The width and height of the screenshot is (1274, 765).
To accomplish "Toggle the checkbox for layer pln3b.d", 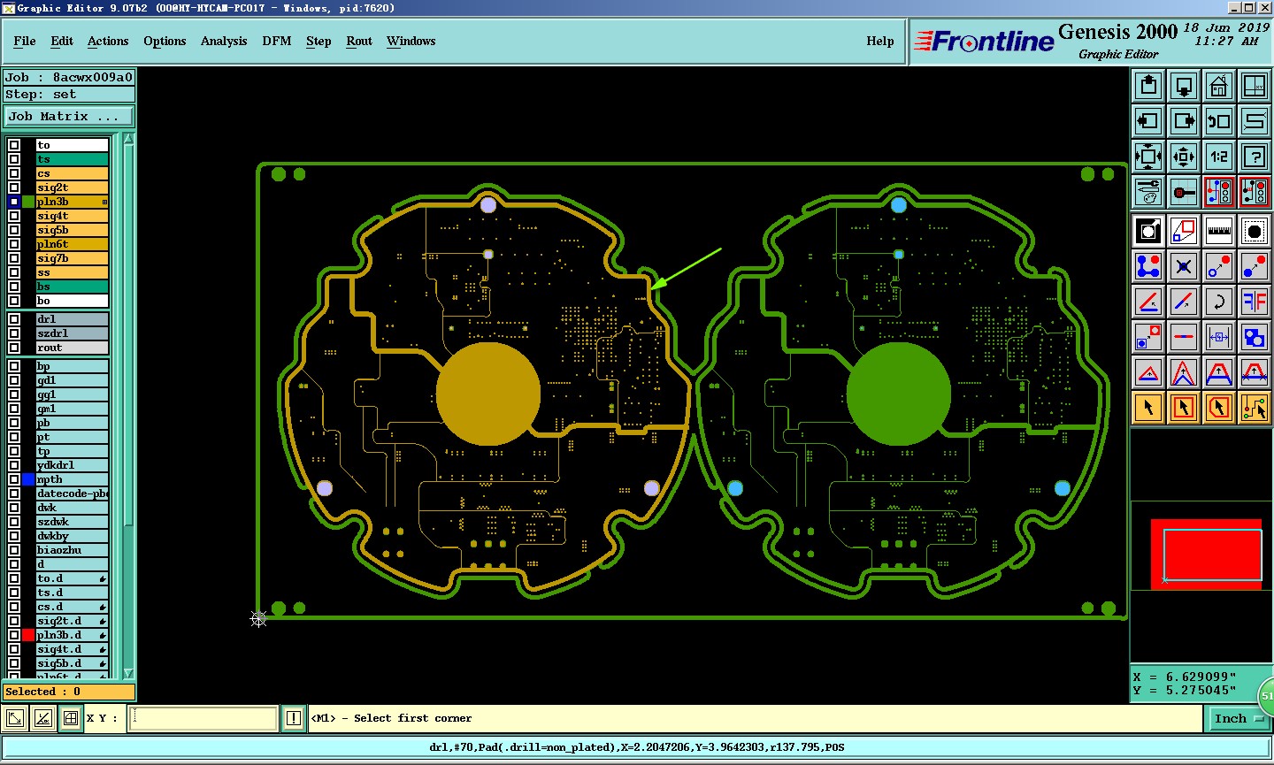I will tap(14, 635).
